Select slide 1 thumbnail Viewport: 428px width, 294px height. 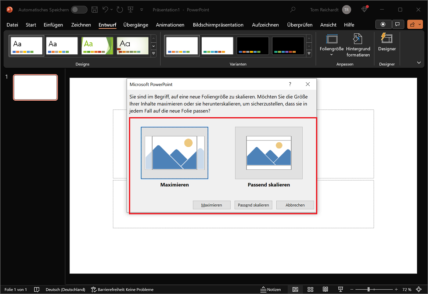(36, 87)
